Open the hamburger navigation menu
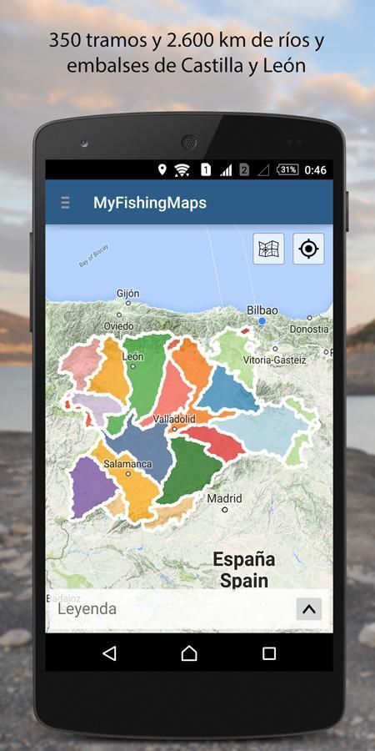Image resolution: width=375 pixels, height=751 pixels. coord(65,203)
